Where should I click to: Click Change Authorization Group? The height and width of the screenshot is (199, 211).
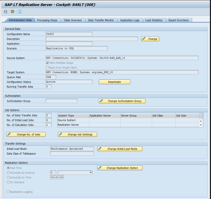coord(122,101)
